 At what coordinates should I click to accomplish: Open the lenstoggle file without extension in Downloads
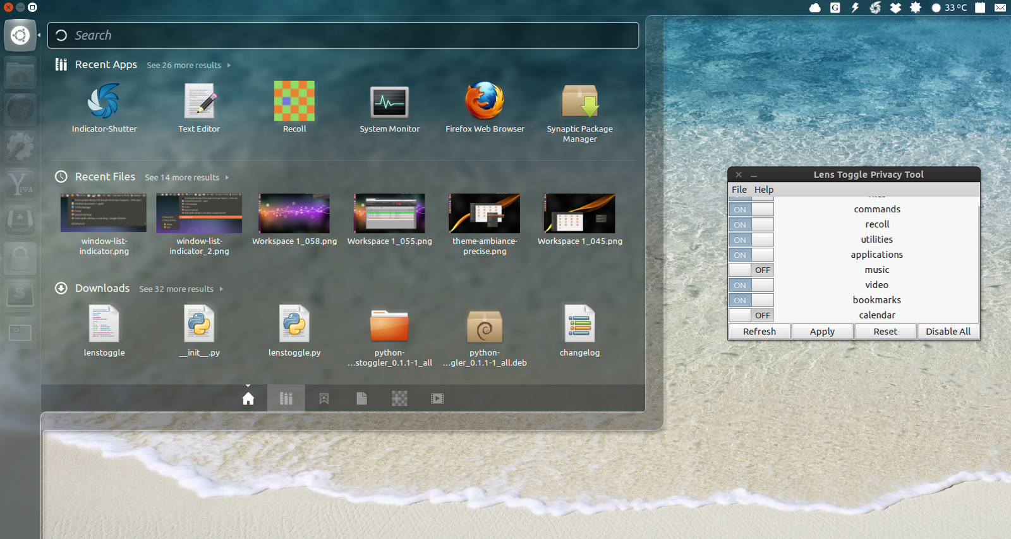pyautogui.click(x=104, y=324)
